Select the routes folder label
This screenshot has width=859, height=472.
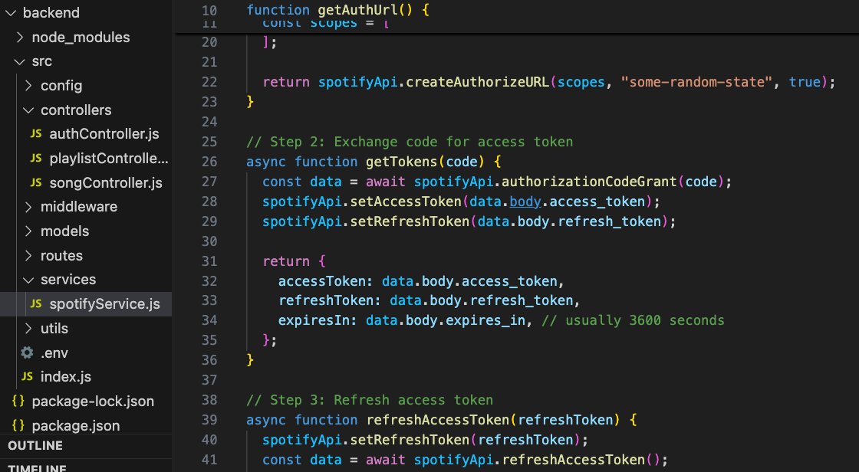coord(61,256)
